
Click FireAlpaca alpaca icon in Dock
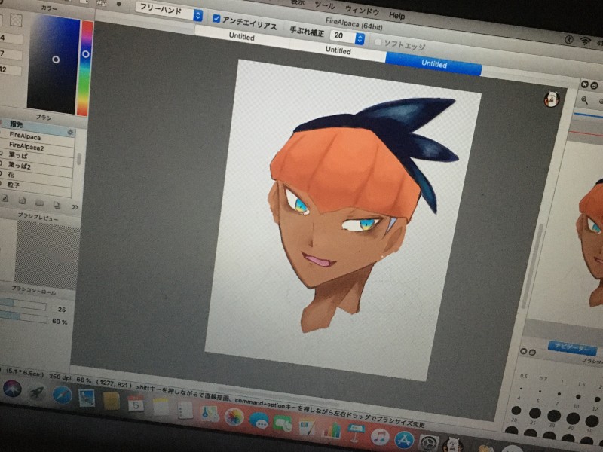coord(453,445)
